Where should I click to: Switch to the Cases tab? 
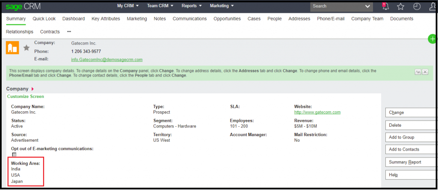click(x=254, y=19)
